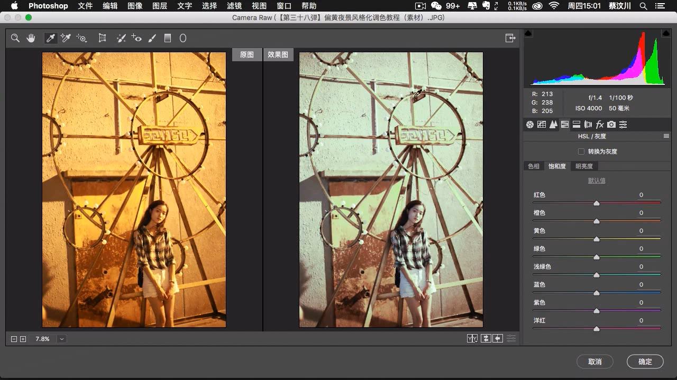Open Spotlight search in menu bar
This screenshot has width=677, height=380.
tap(643, 6)
